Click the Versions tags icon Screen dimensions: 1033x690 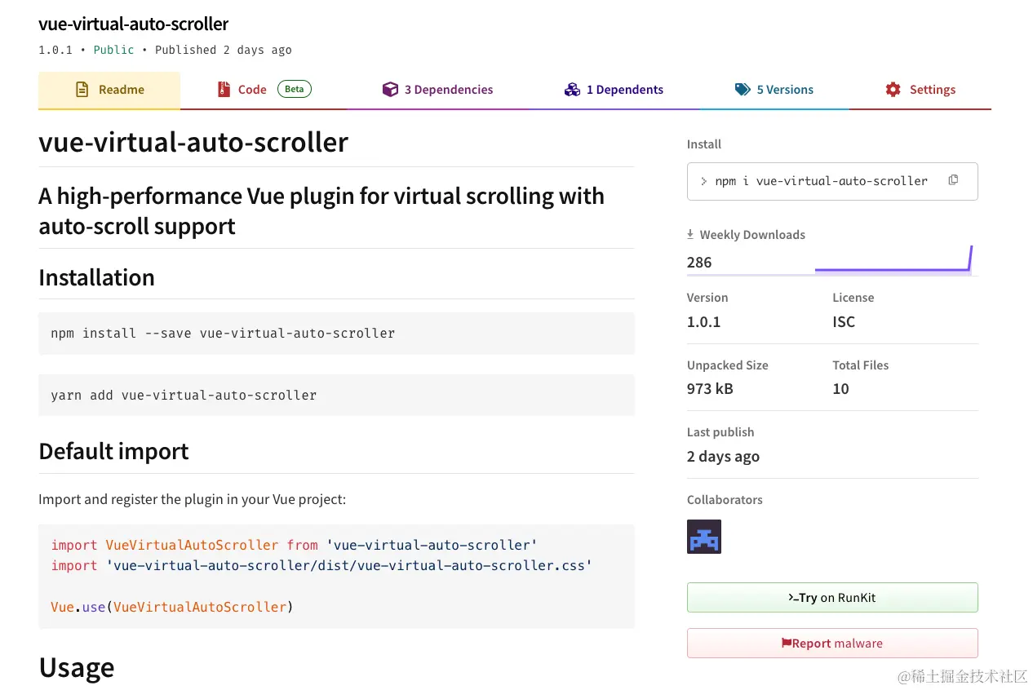[x=743, y=90]
